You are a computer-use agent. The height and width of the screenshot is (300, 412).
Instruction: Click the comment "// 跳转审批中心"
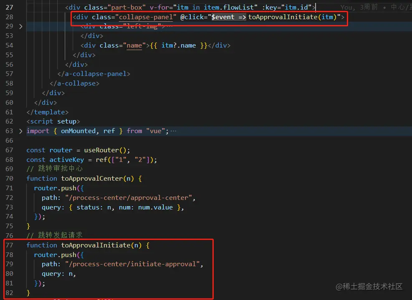tap(54, 169)
